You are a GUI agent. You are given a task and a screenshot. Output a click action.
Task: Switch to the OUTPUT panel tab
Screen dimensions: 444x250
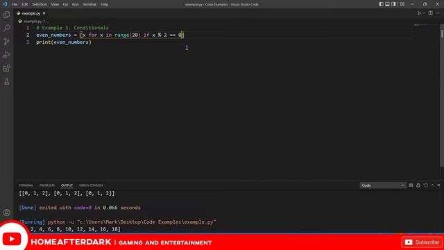67,185
